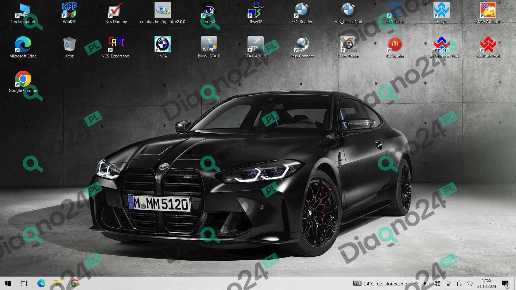516x290 pixels.
Task: Click Meet Now camera tray icon
Action: coord(448,284)
